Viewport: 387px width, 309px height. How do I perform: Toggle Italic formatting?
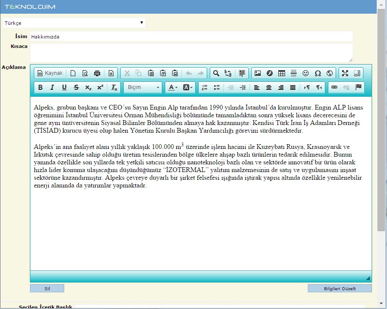click(52, 87)
